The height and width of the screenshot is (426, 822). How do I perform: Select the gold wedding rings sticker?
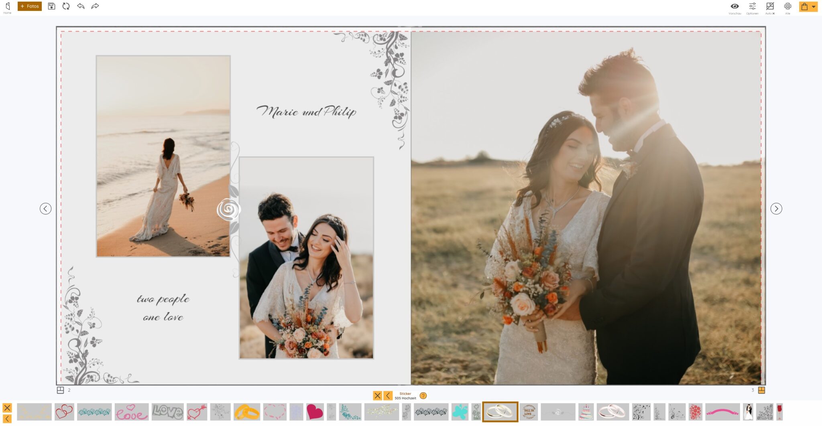coord(247,412)
